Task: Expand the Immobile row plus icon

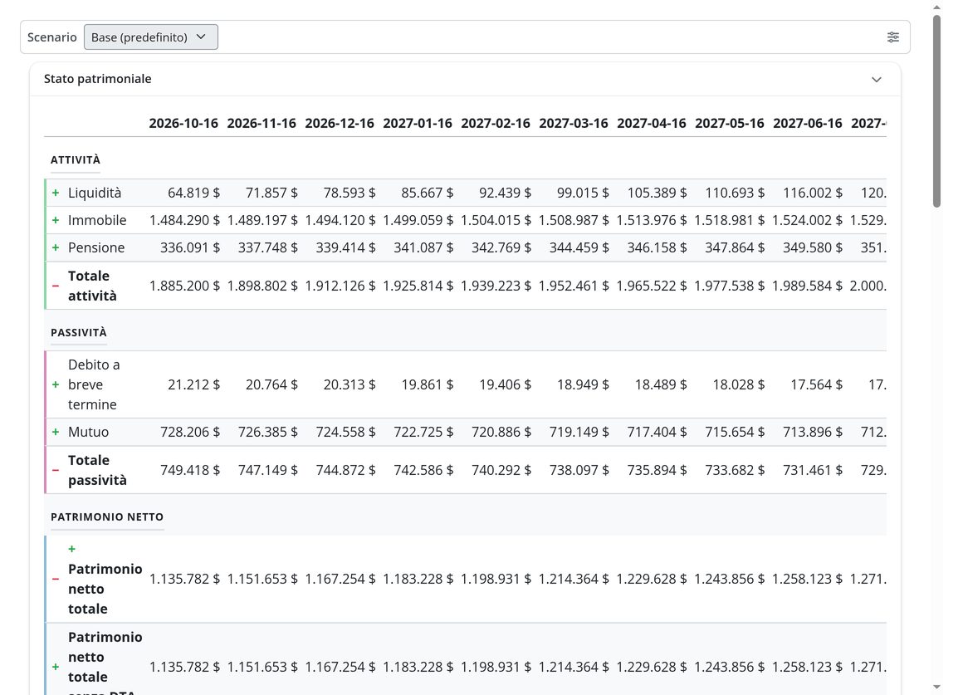Action: (x=56, y=220)
